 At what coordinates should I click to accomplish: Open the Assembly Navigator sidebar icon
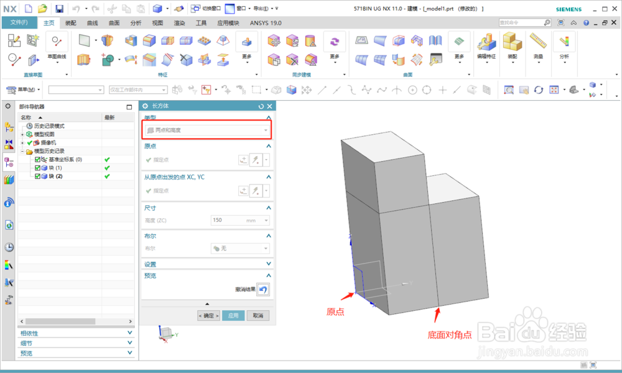(9, 127)
